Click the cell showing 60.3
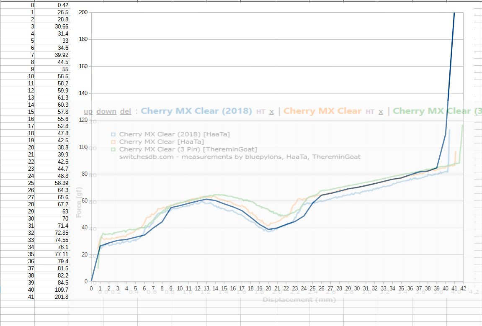 [x=52, y=105]
